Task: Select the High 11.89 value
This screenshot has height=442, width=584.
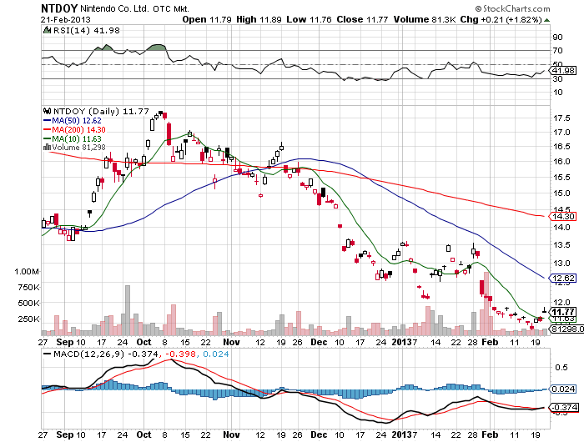Action: click(259, 19)
